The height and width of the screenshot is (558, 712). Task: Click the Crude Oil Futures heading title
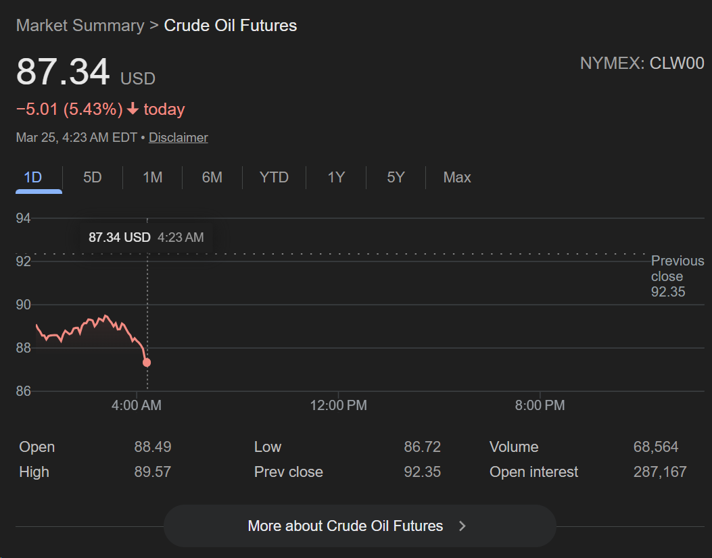pyautogui.click(x=230, y=26)
